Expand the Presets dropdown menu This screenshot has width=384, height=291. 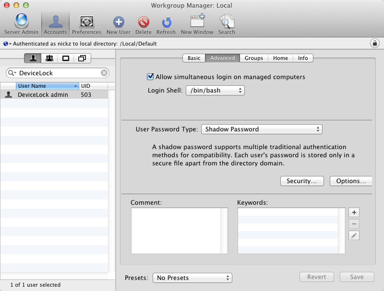192,278
